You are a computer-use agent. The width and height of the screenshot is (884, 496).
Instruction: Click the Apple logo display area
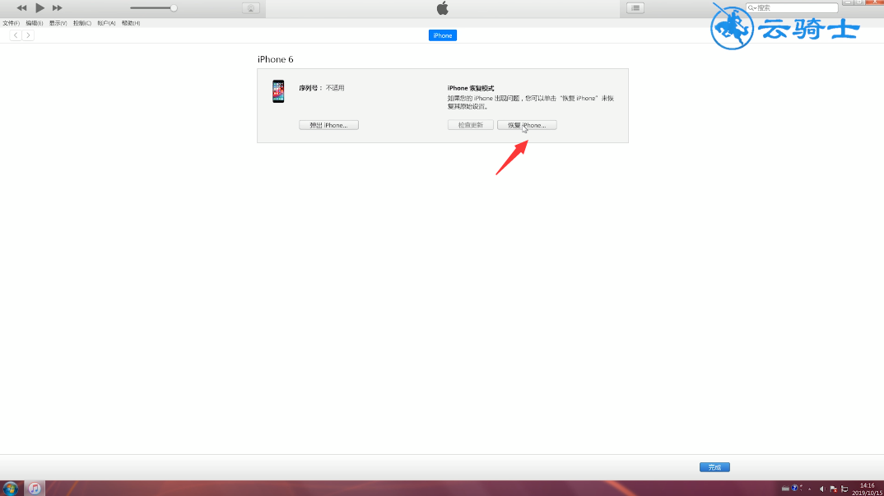click(x=443, y=8)
